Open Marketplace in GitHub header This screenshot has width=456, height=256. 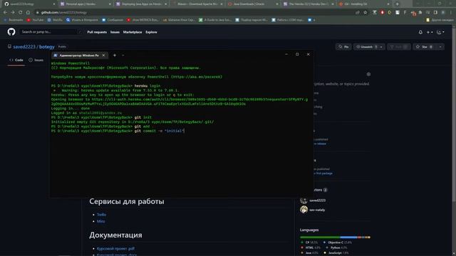(x=133, y=32)
